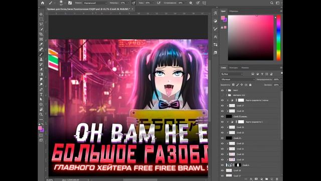The width and height of the screenshot is (321, 181).
Task: Select the Horizontal Type tool
Action: click(x=41, y=95)
